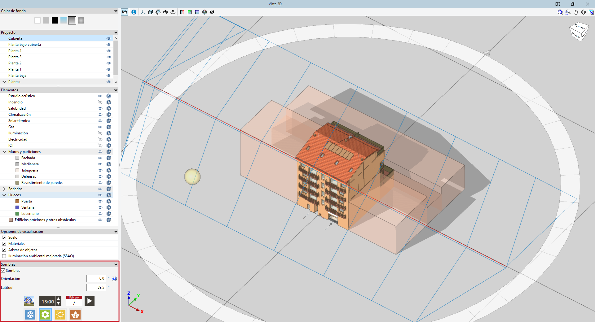Pick the black background color swatch
The image size is (595, 322).
(x=55, y=20)
